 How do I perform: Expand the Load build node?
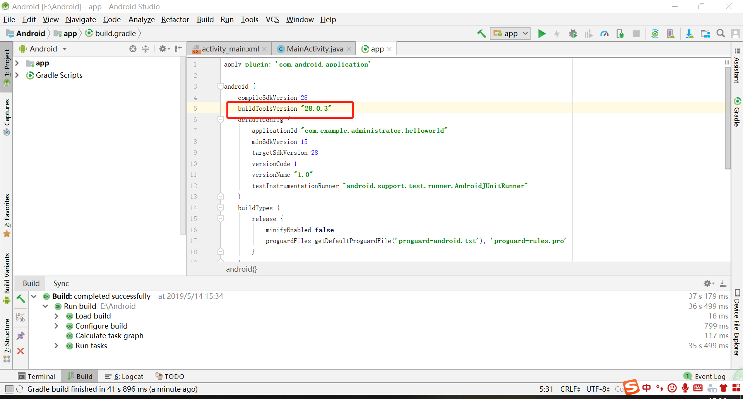tap(56, 316)
